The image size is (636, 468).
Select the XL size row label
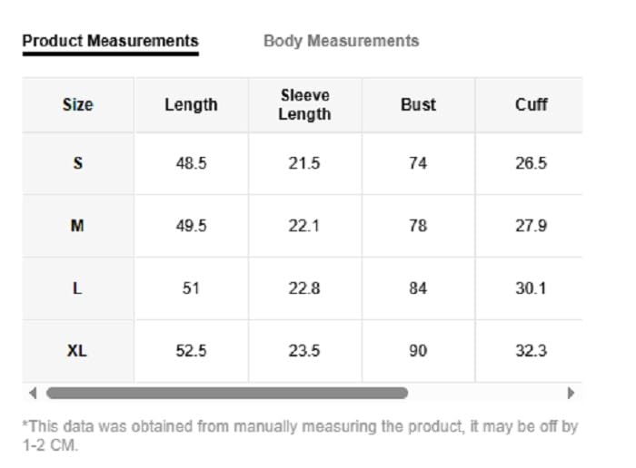77,350
